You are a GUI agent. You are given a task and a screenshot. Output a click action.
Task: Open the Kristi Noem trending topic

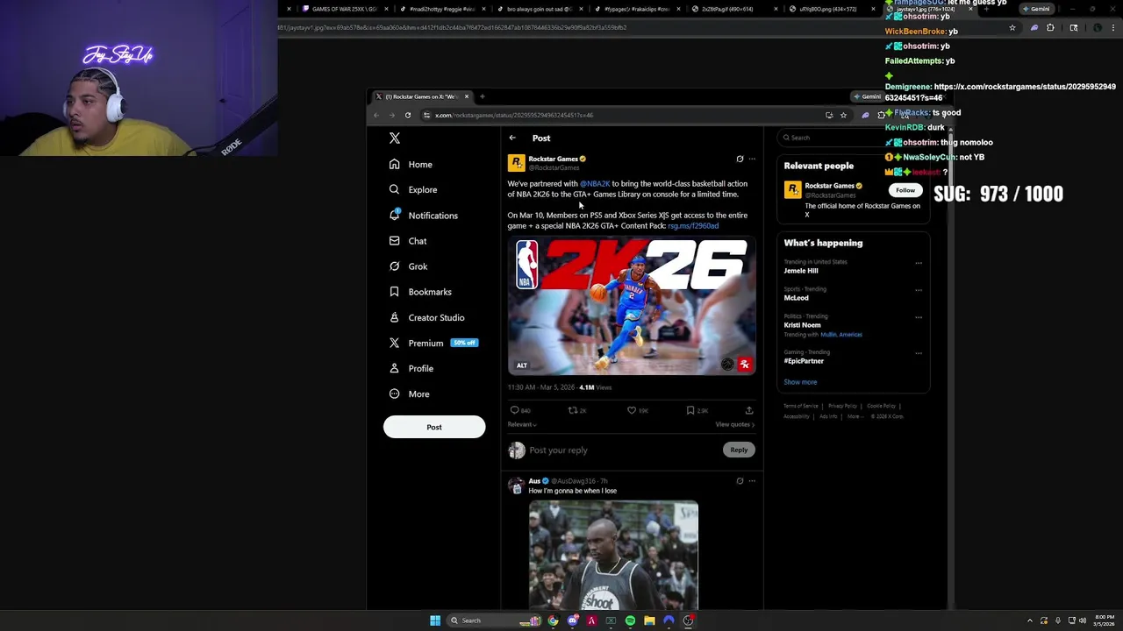[x=803, y=325]
